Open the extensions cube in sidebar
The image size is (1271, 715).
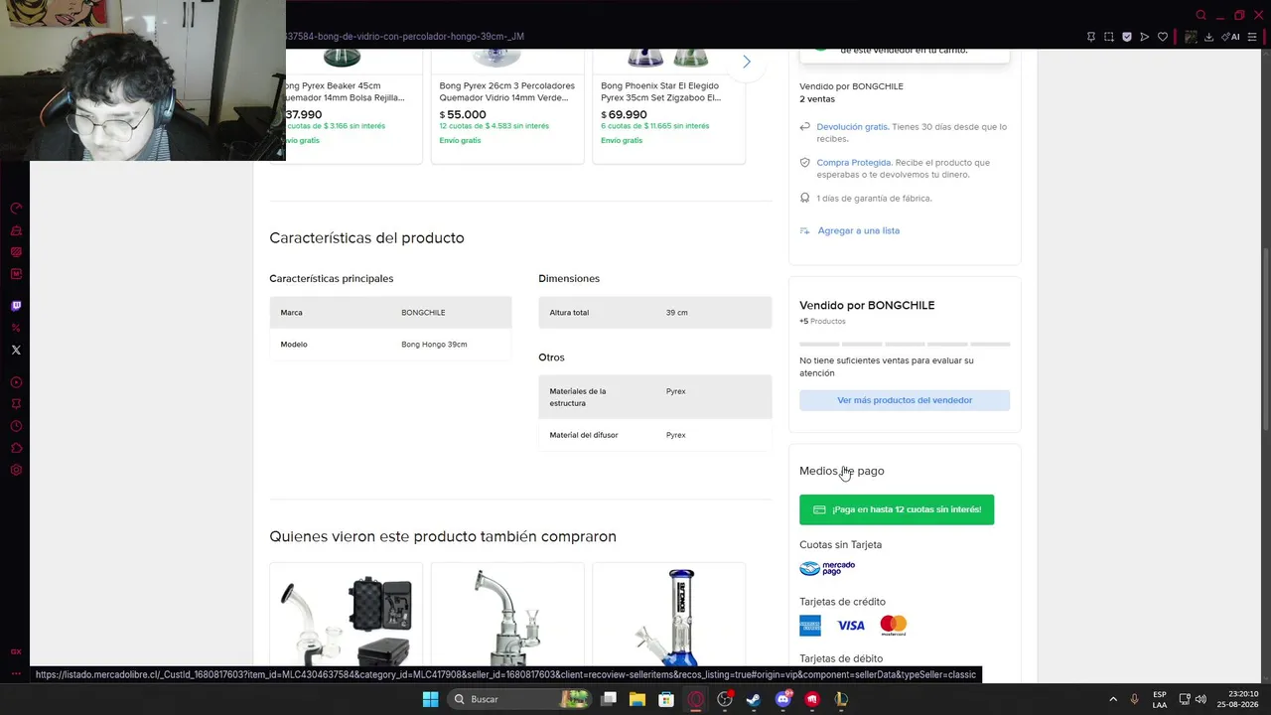(16, 448)
